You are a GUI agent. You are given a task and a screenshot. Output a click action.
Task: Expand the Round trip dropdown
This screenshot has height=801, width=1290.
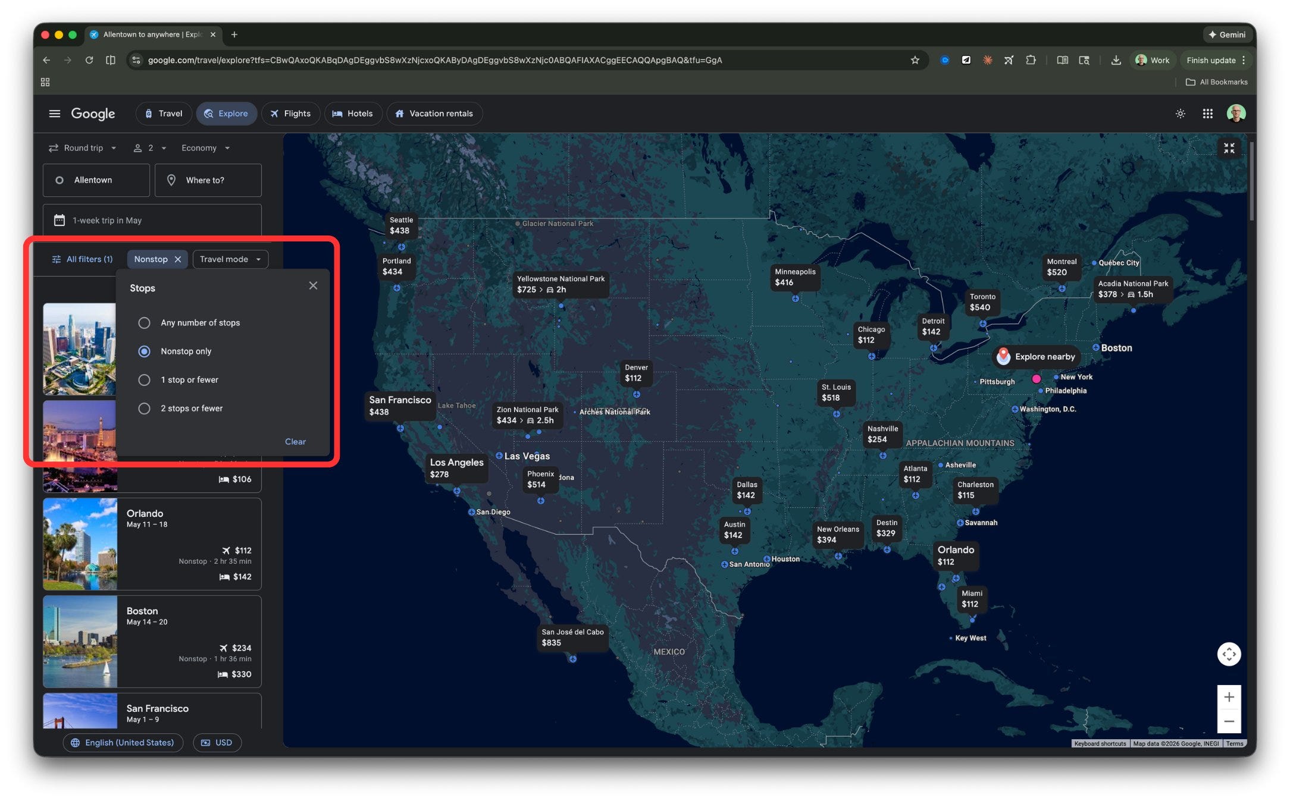(x=83, y=148)
